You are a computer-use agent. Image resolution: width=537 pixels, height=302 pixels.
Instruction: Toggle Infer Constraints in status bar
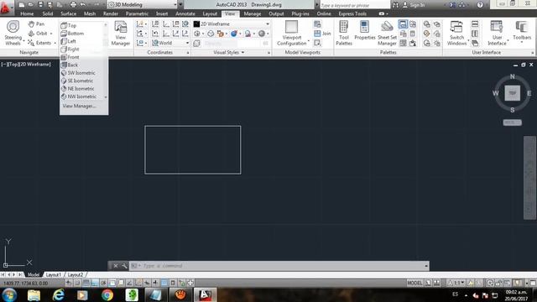69,283
